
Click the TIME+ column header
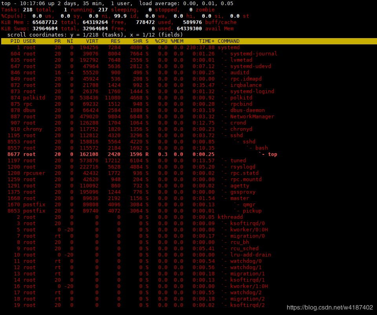[206, 41]
